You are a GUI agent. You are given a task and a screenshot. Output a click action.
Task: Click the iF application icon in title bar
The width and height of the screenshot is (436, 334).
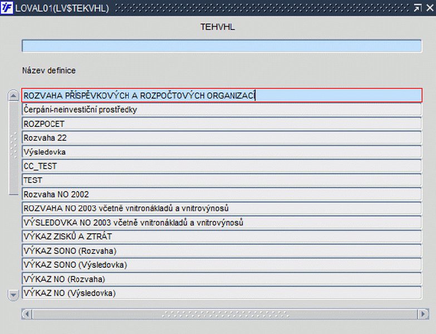(7, 8)
